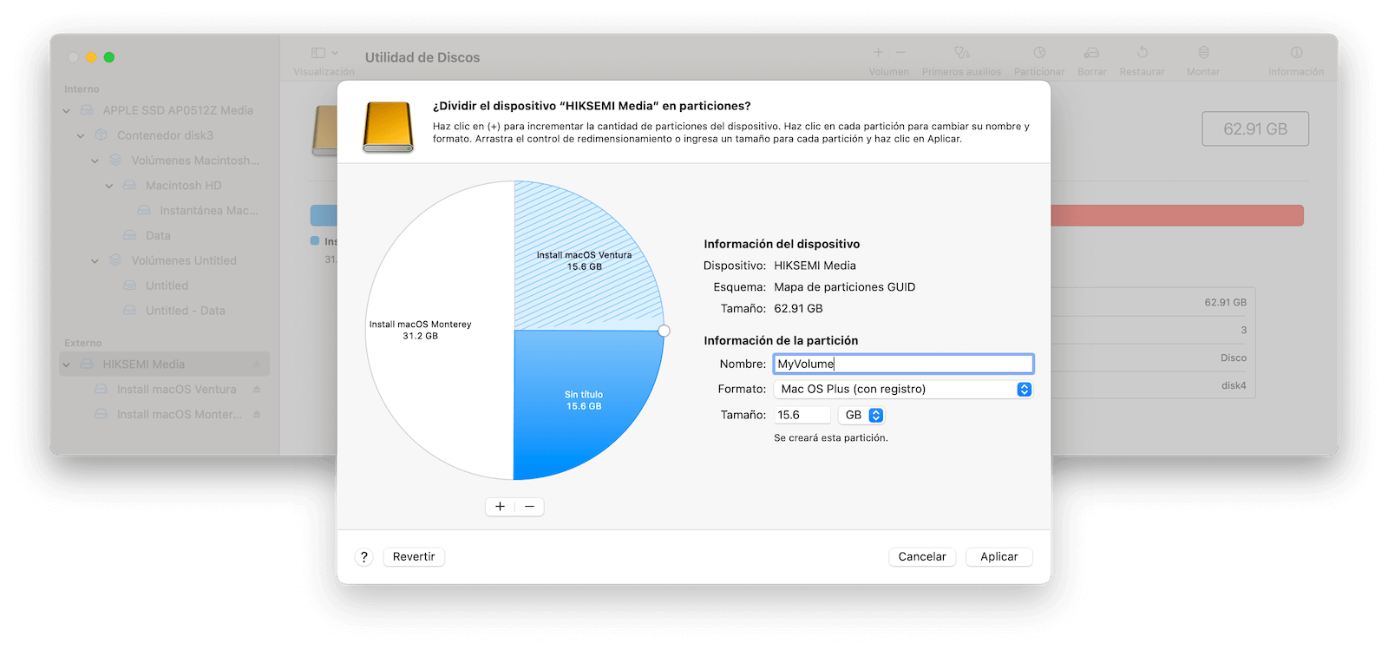Click the Nombre field containing MyVolume
Screen dimensions: 1388x650
click(x=903, y=364)
